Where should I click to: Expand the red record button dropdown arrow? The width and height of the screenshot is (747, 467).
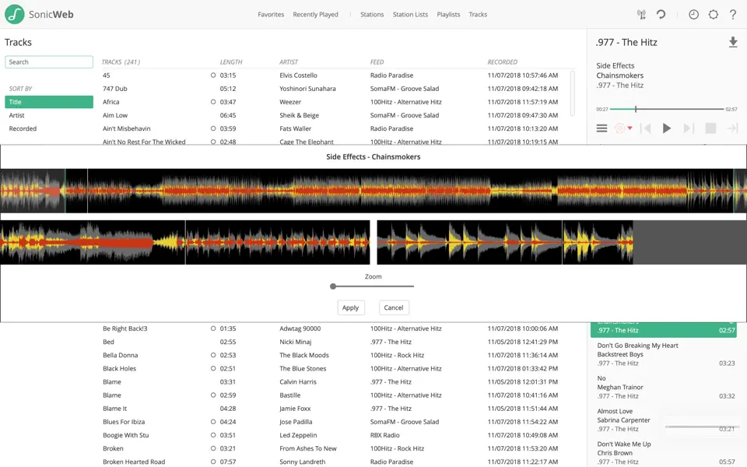(630, 129)
